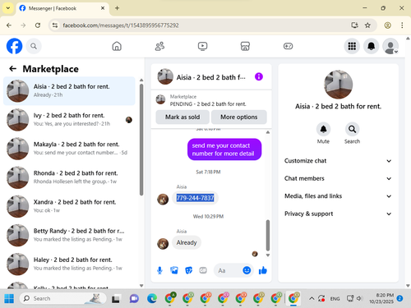View site information icon

point(55,25)
